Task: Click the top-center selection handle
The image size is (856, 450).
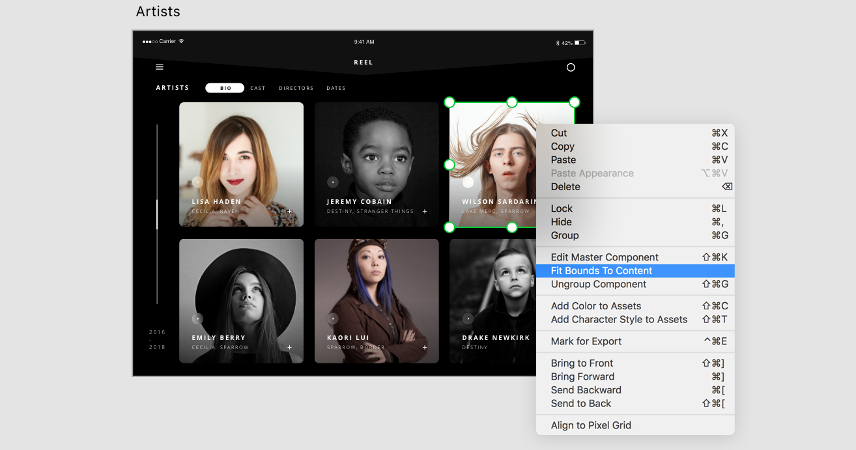Action: [x=512, y=102]
